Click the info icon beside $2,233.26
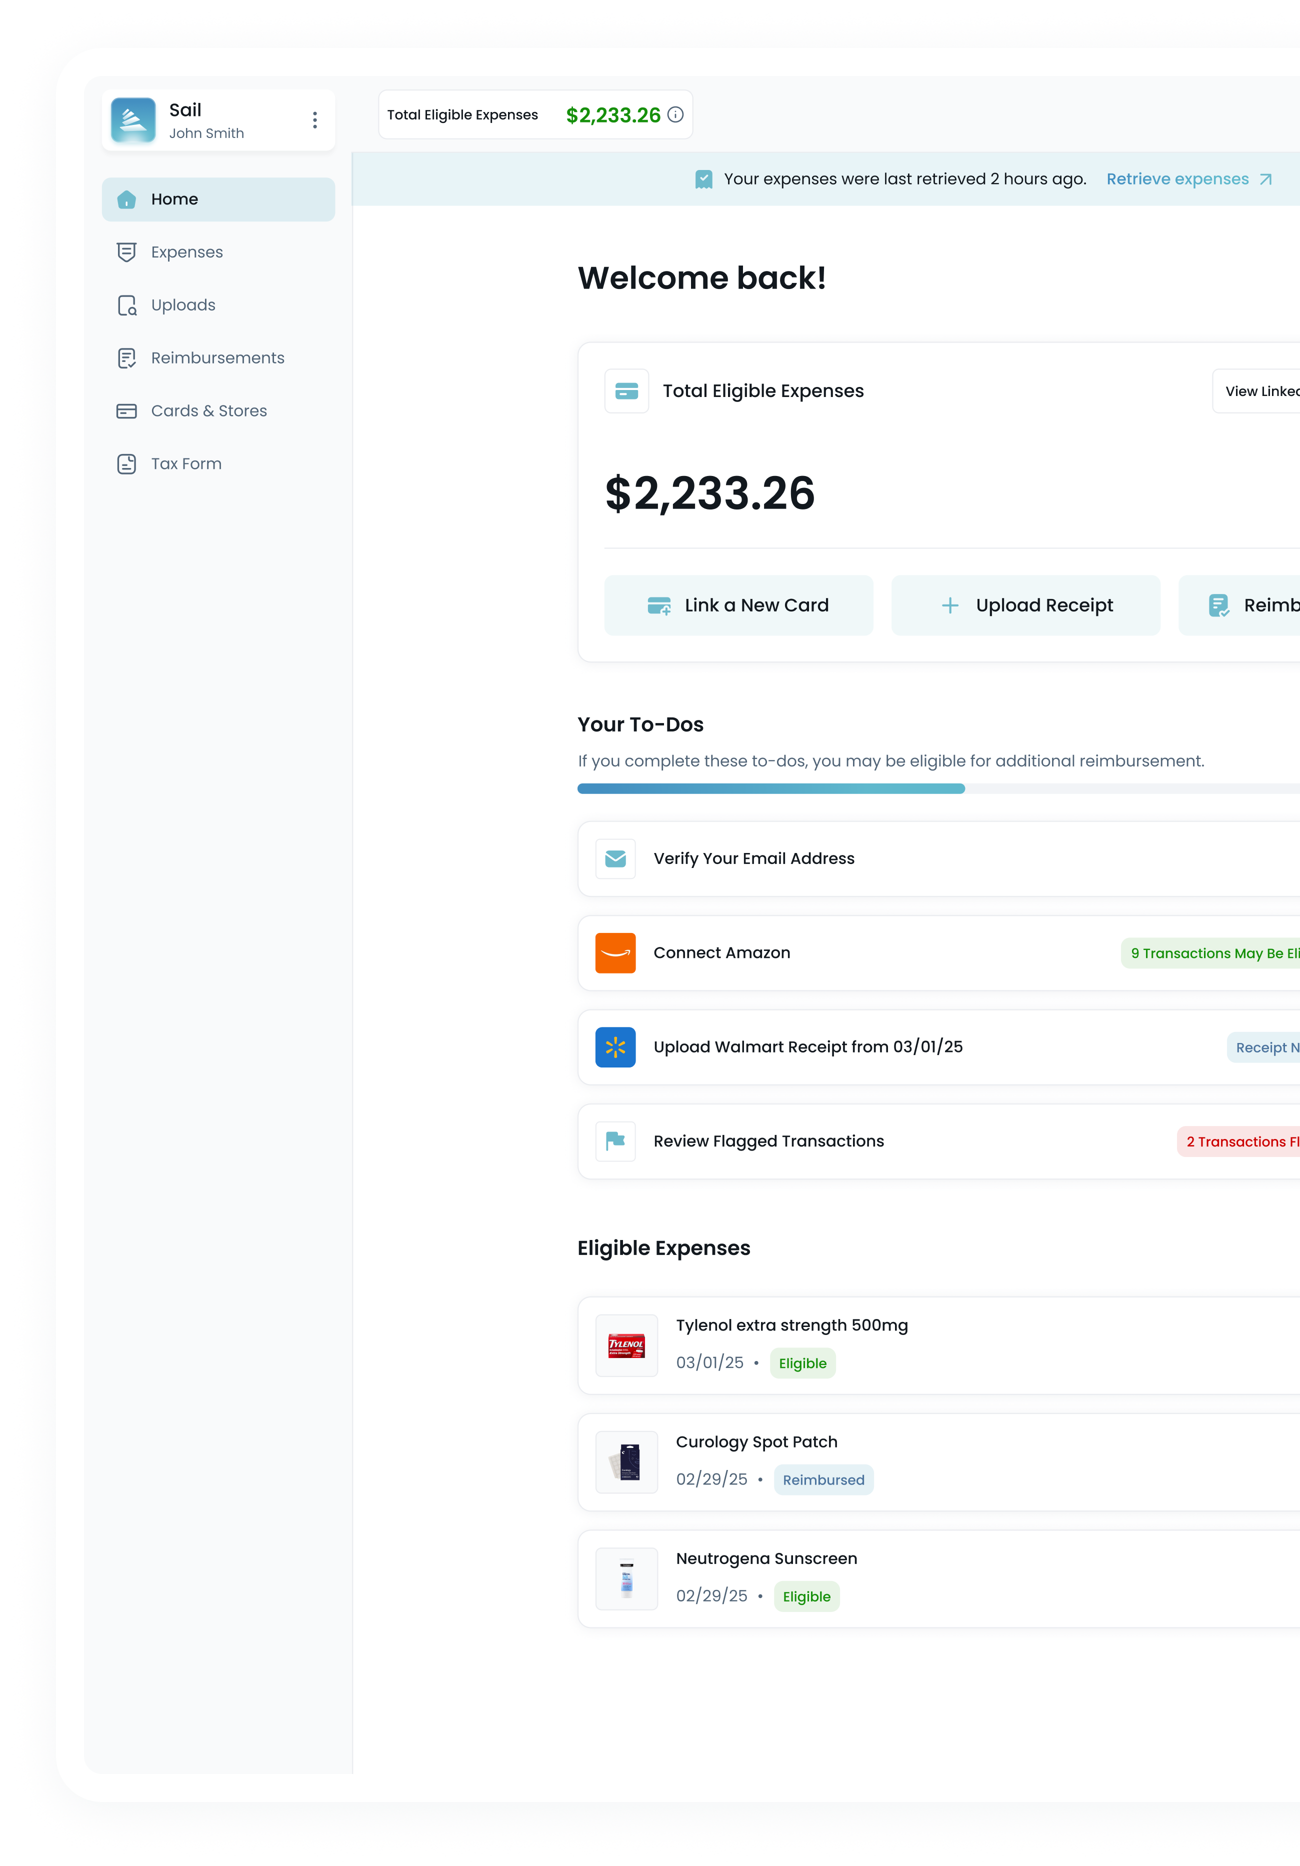Image resolution: width=1300 pixels, height=1866 pixels. [x=675, y=114]
